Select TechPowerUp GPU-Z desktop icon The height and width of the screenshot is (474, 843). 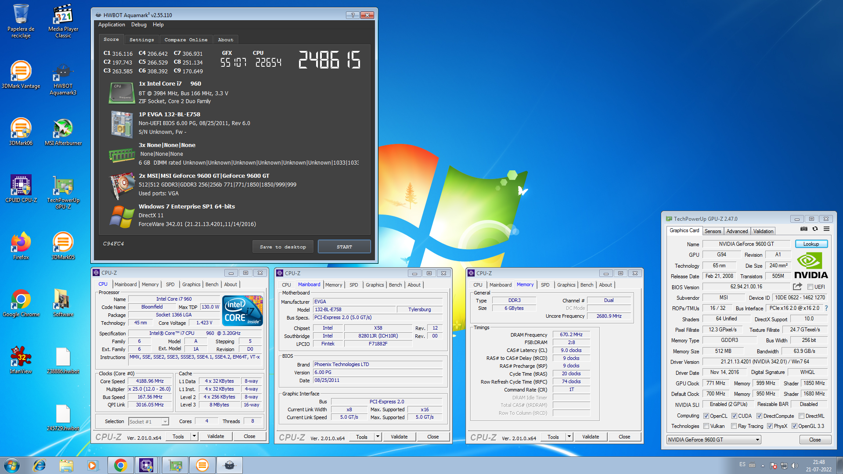(x=63, y=192)
